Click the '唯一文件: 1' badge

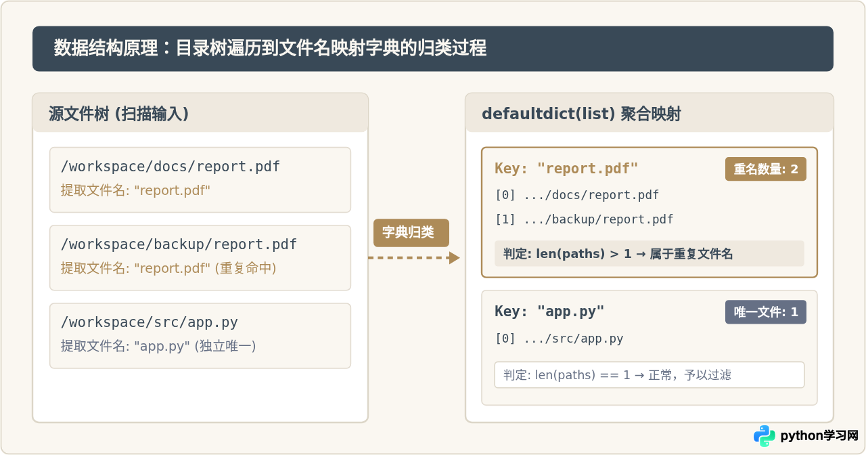[x=766, y=312]
